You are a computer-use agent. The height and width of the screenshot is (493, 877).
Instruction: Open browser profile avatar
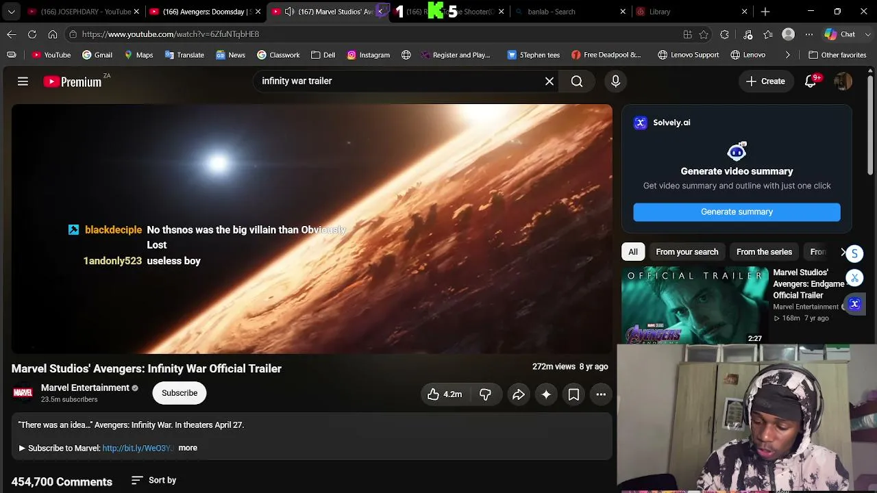pos(789,34)
